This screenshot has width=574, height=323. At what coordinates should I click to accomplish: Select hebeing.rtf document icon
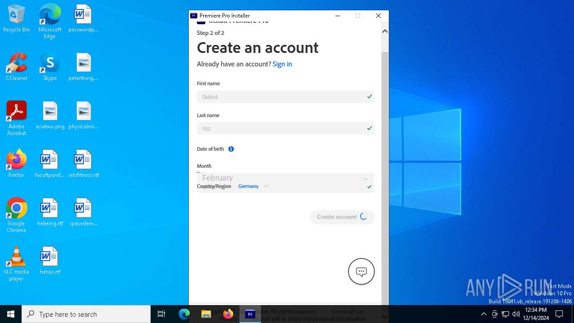[50, 213]
